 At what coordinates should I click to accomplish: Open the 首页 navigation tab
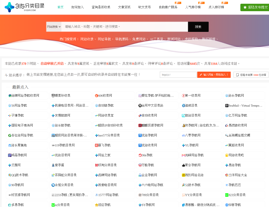[60, 7]
